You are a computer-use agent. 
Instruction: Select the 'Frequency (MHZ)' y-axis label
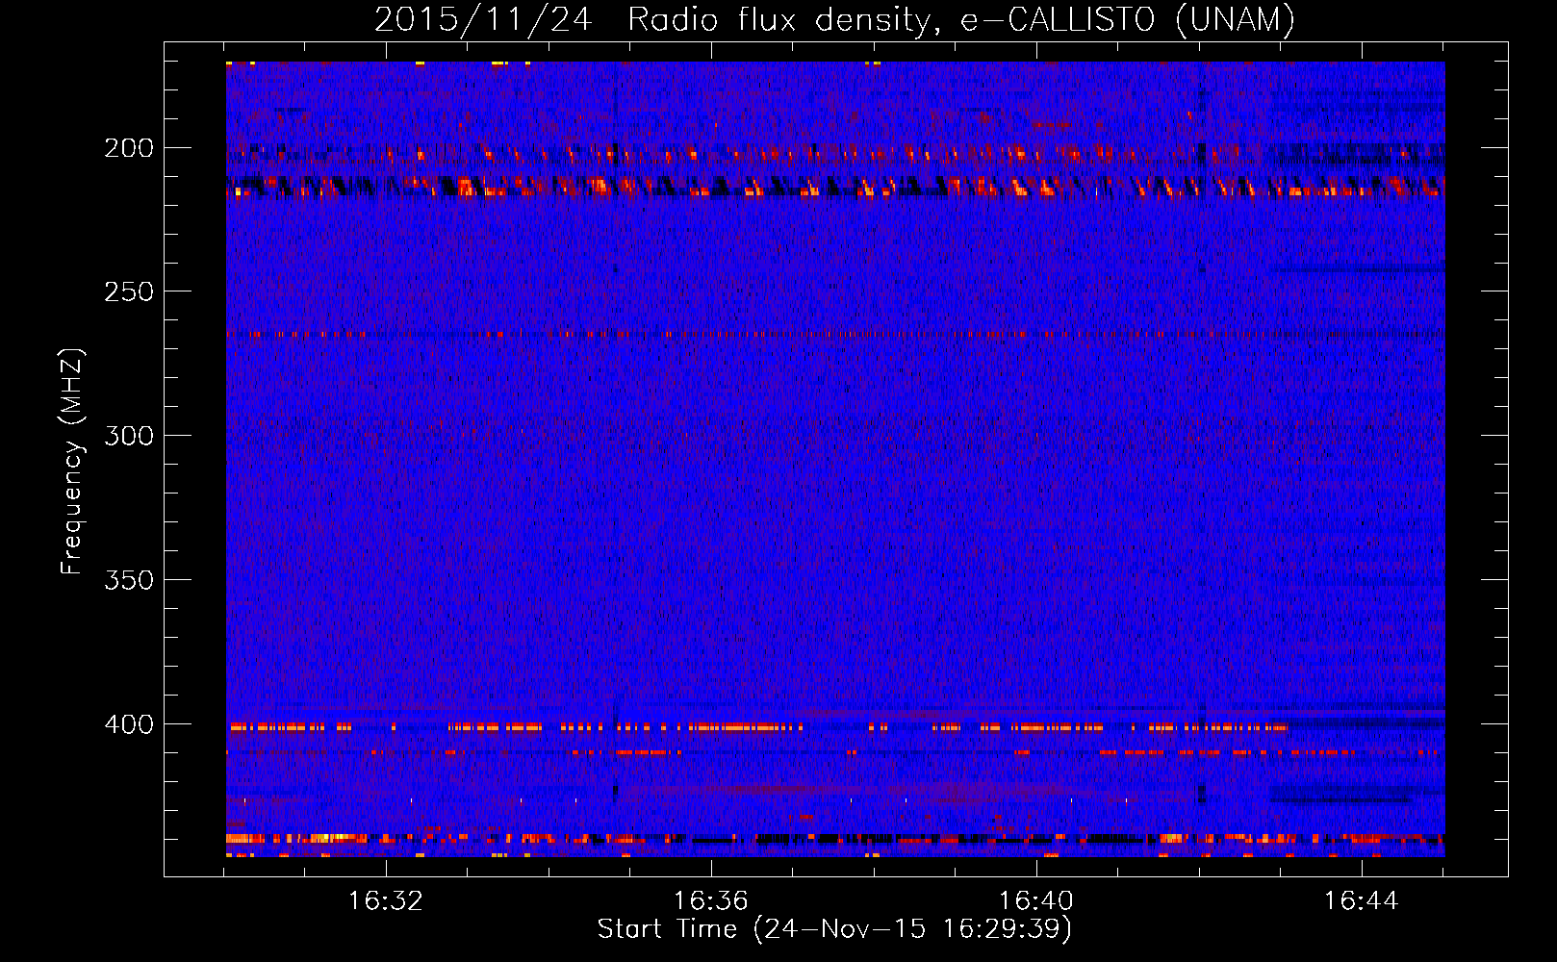pos(72,462)
